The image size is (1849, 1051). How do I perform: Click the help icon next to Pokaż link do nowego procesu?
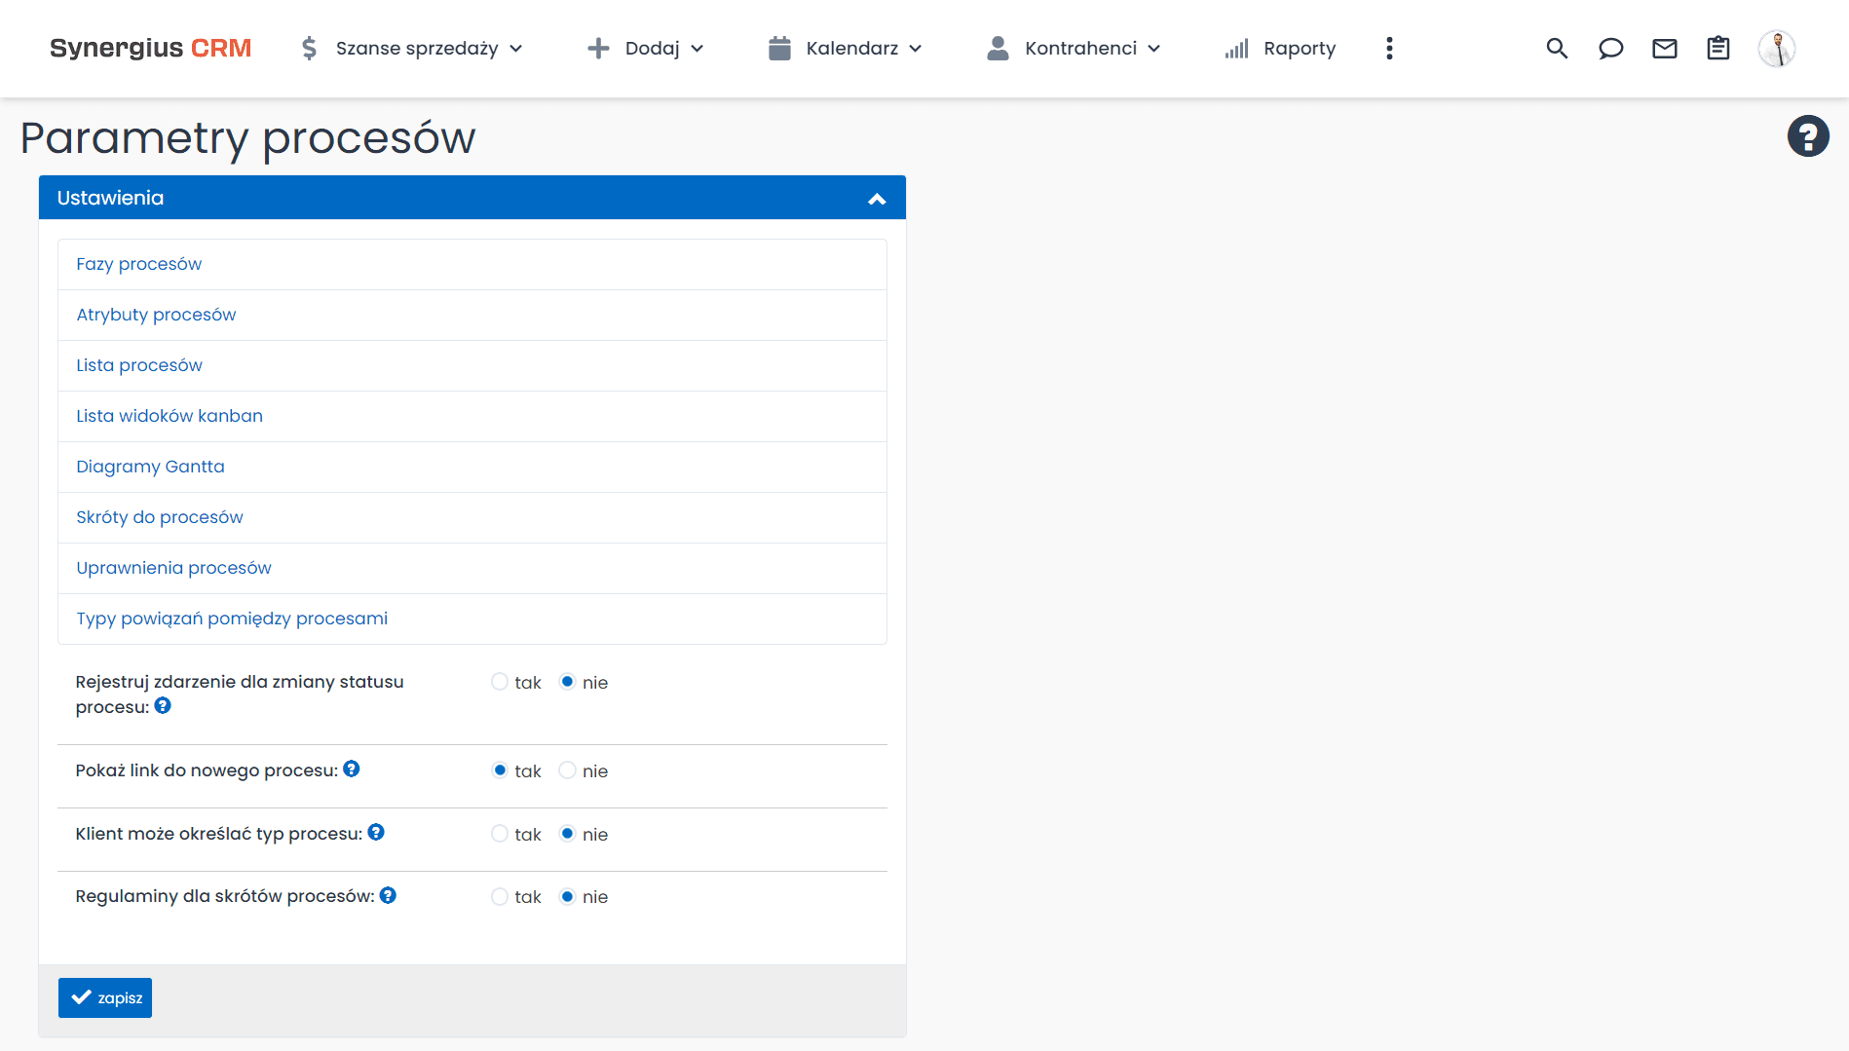coord(352,769)
